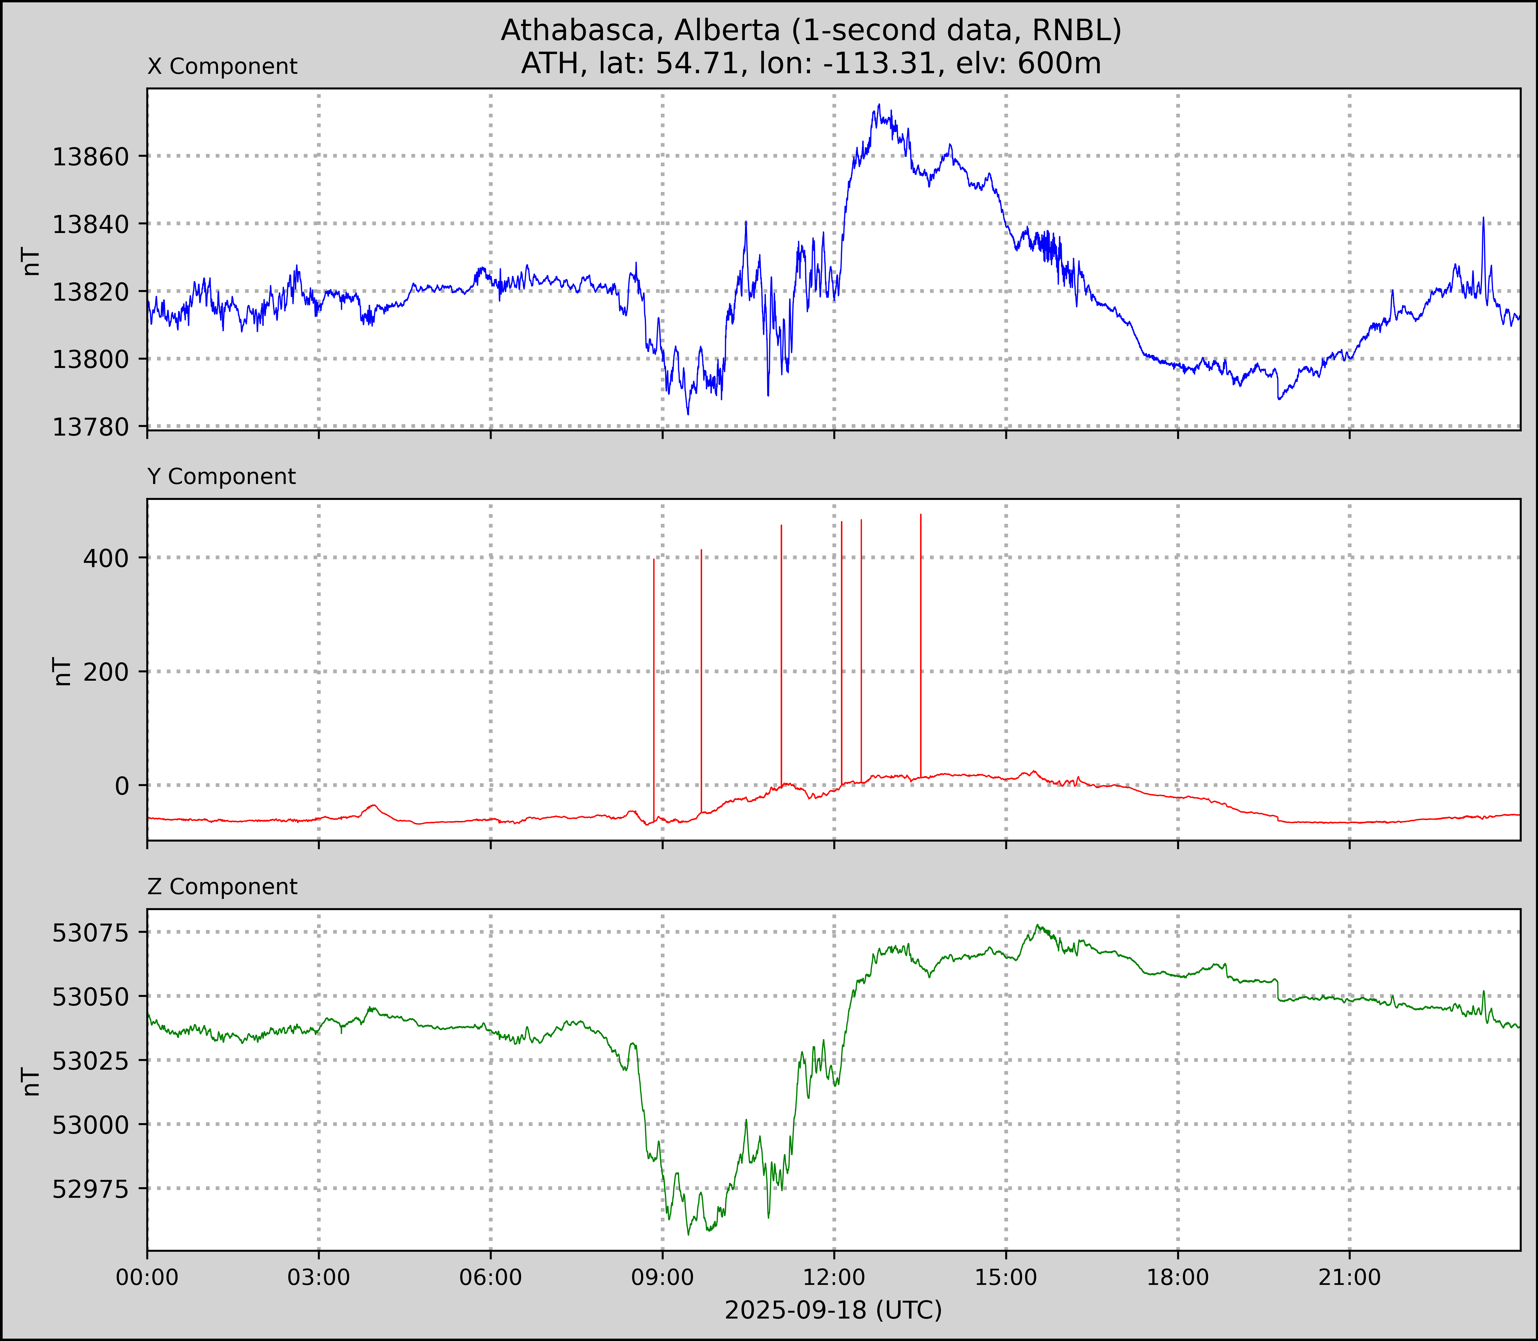
Task: Click the 12:00 time axis label
Action: (x=834, y=1278)
